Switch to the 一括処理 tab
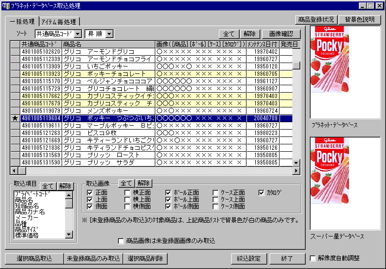The image size is (386, 269). (x=22, y=21)
